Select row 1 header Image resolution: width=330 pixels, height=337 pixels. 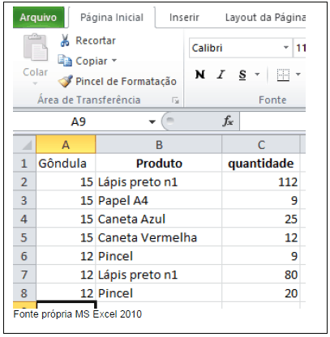pos(24,164)
